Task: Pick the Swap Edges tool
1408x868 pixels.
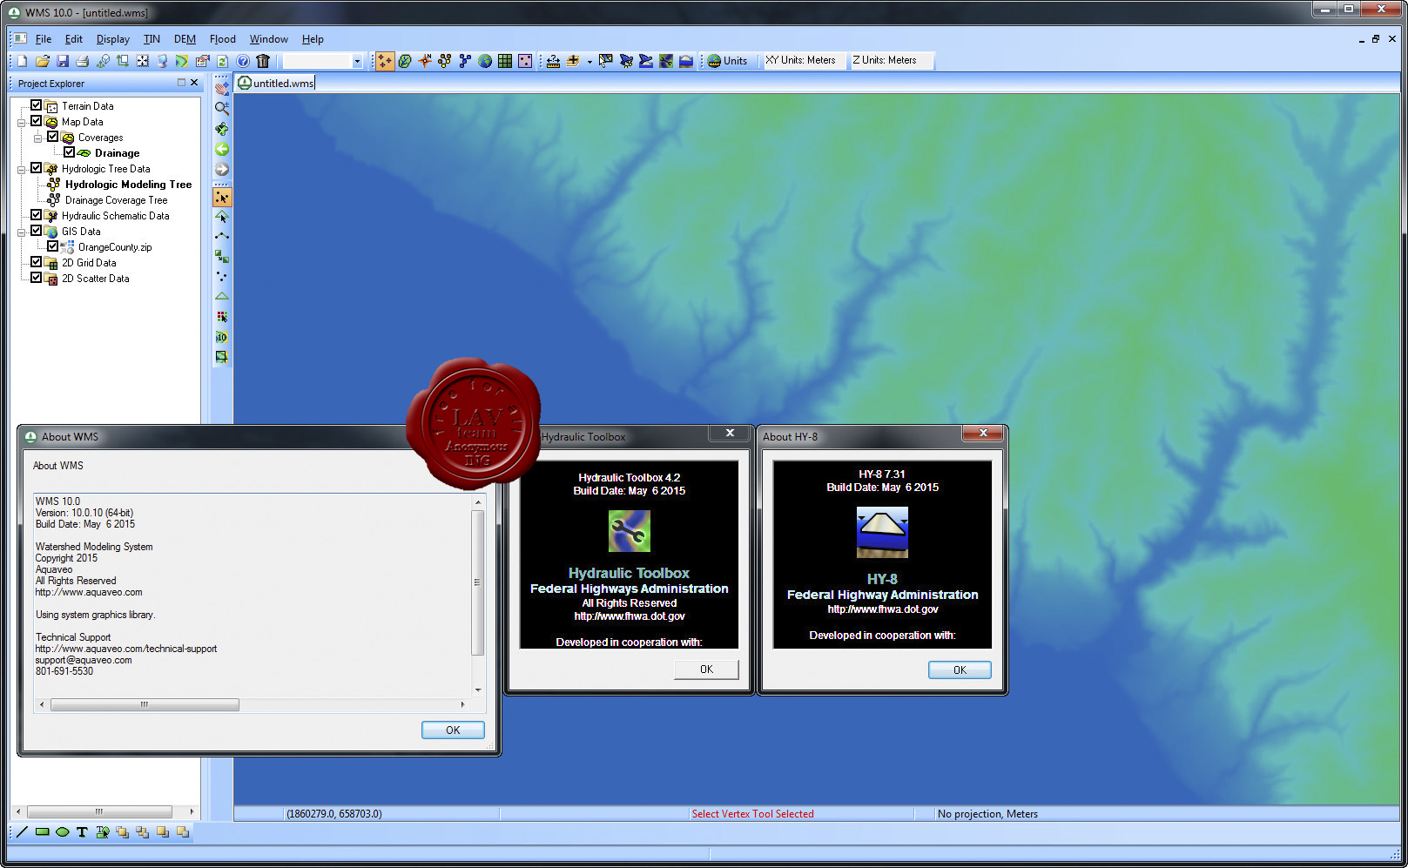Action: [x=222, y=257]
